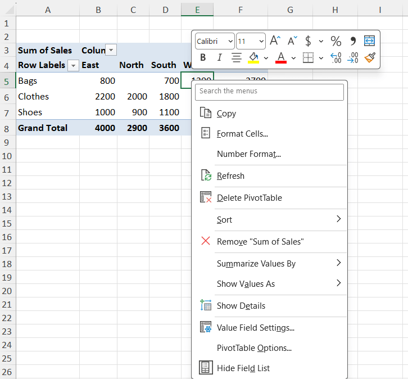Click the Search the menus box

[x=269, y=91]
